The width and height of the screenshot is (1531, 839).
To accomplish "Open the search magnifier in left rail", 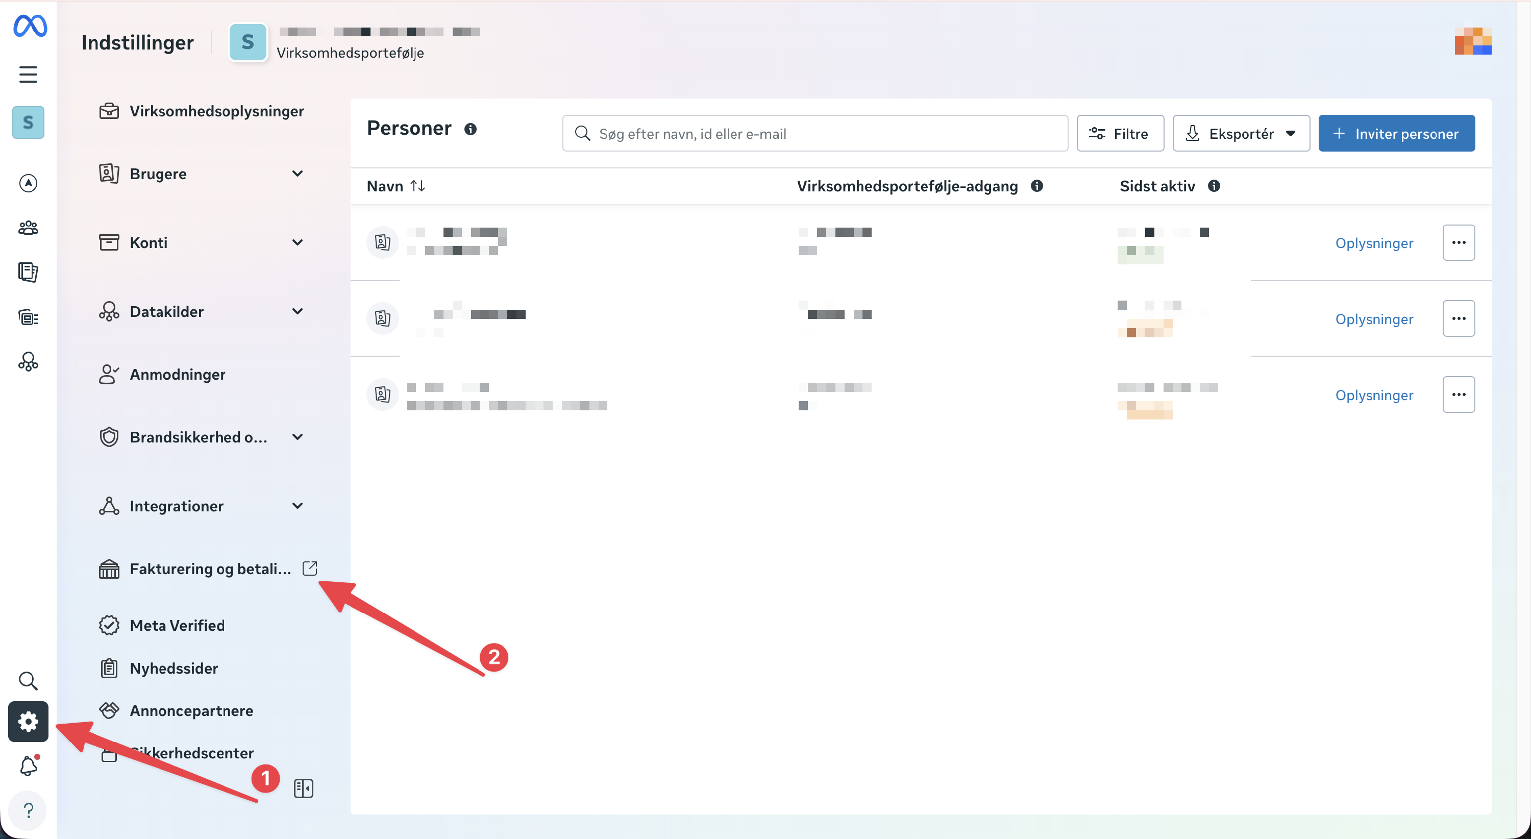I will pos(28,680).
